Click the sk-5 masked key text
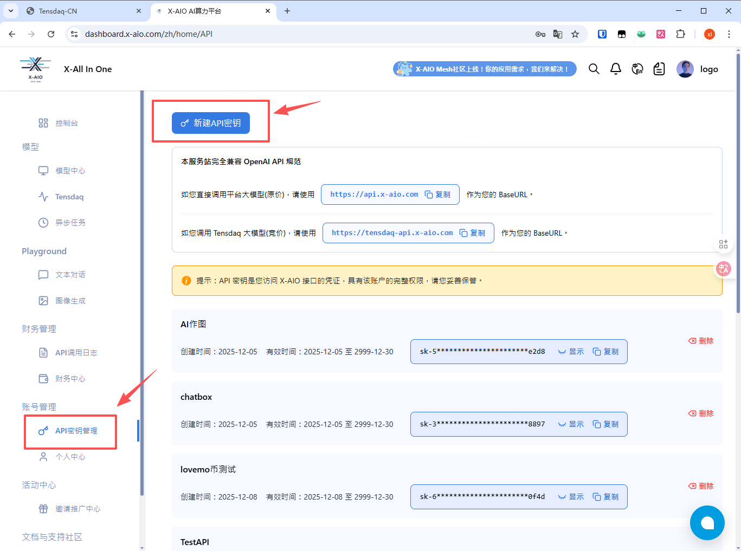Screen dimensions: 741x551 482,352
